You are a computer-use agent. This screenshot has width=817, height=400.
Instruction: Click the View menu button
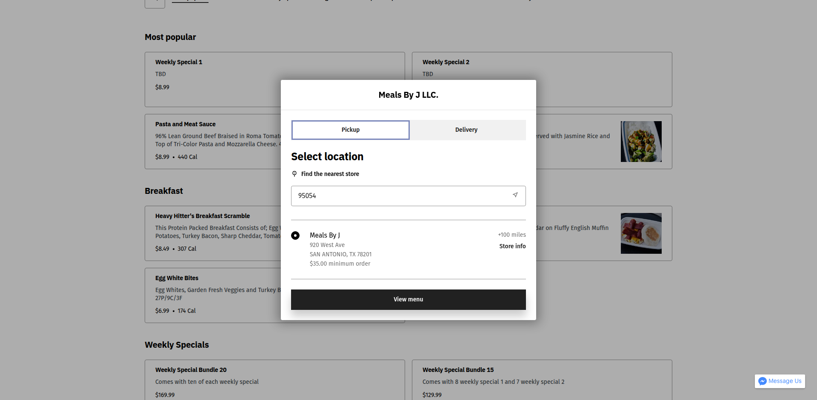408,300
